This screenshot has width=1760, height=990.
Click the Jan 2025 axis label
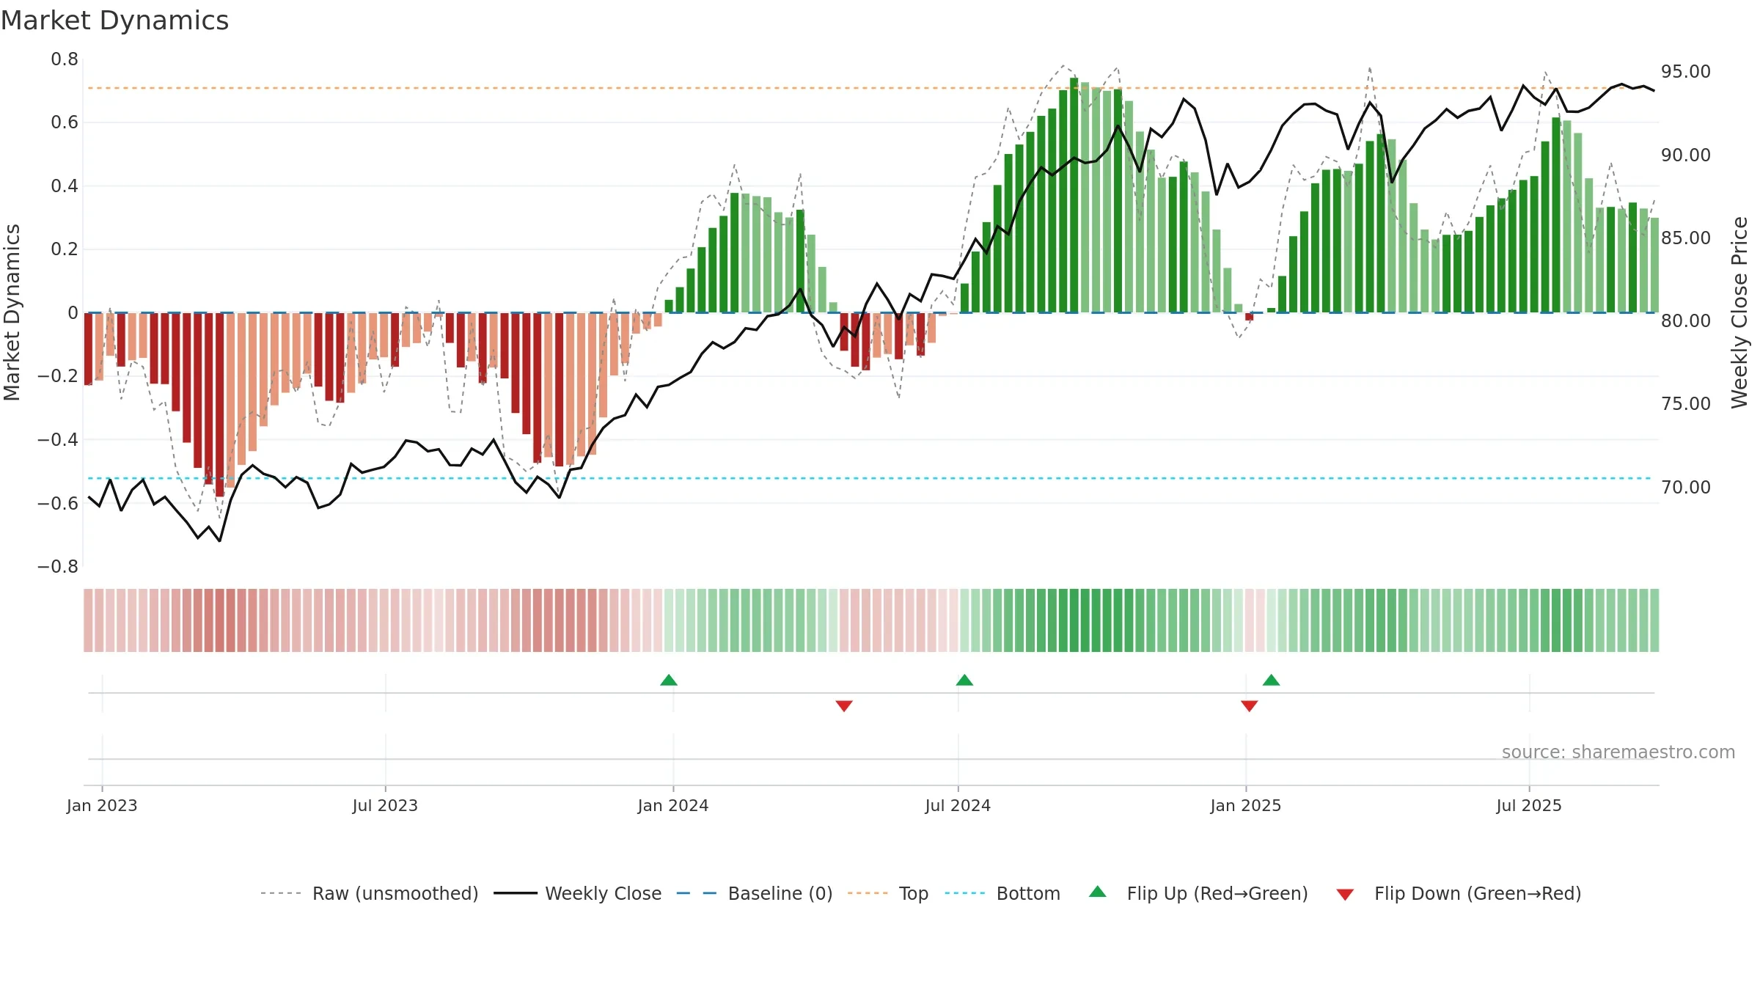1246,805
